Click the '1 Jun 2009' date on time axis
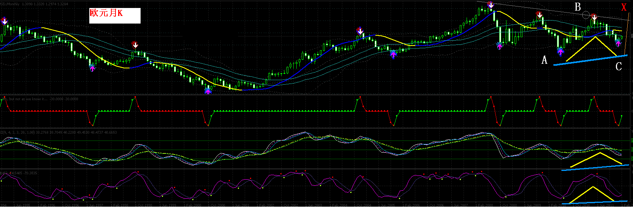Screen dimensions: 633x207 coord(533,205)
